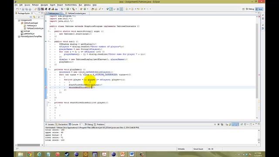279x157 pixels.
Task: Click the editor vertical scrollbar
Action: (257, 61)
